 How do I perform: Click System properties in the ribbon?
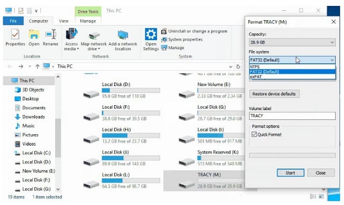click(x=182, y=39)
